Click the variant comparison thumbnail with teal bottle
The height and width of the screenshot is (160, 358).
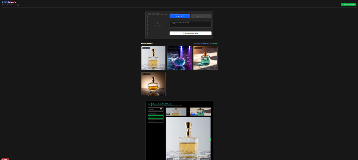click(x=200, y=111)
